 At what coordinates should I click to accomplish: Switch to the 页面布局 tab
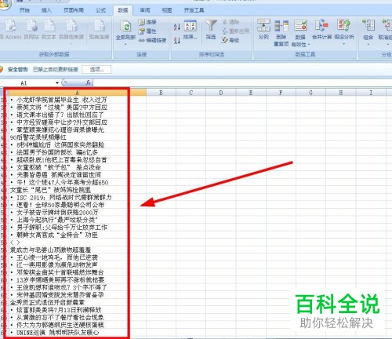74,10
